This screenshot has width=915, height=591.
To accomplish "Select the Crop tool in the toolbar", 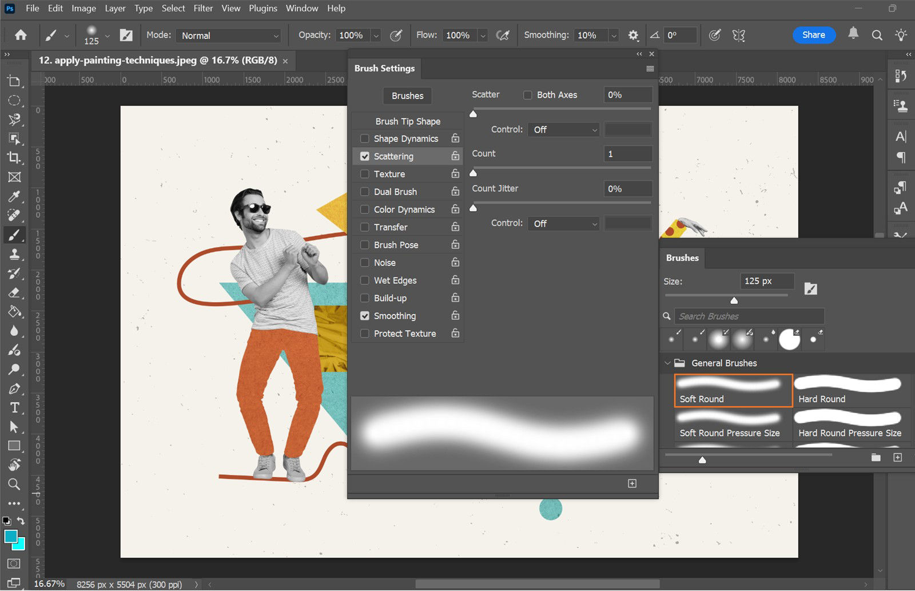I will coord(14,158).
